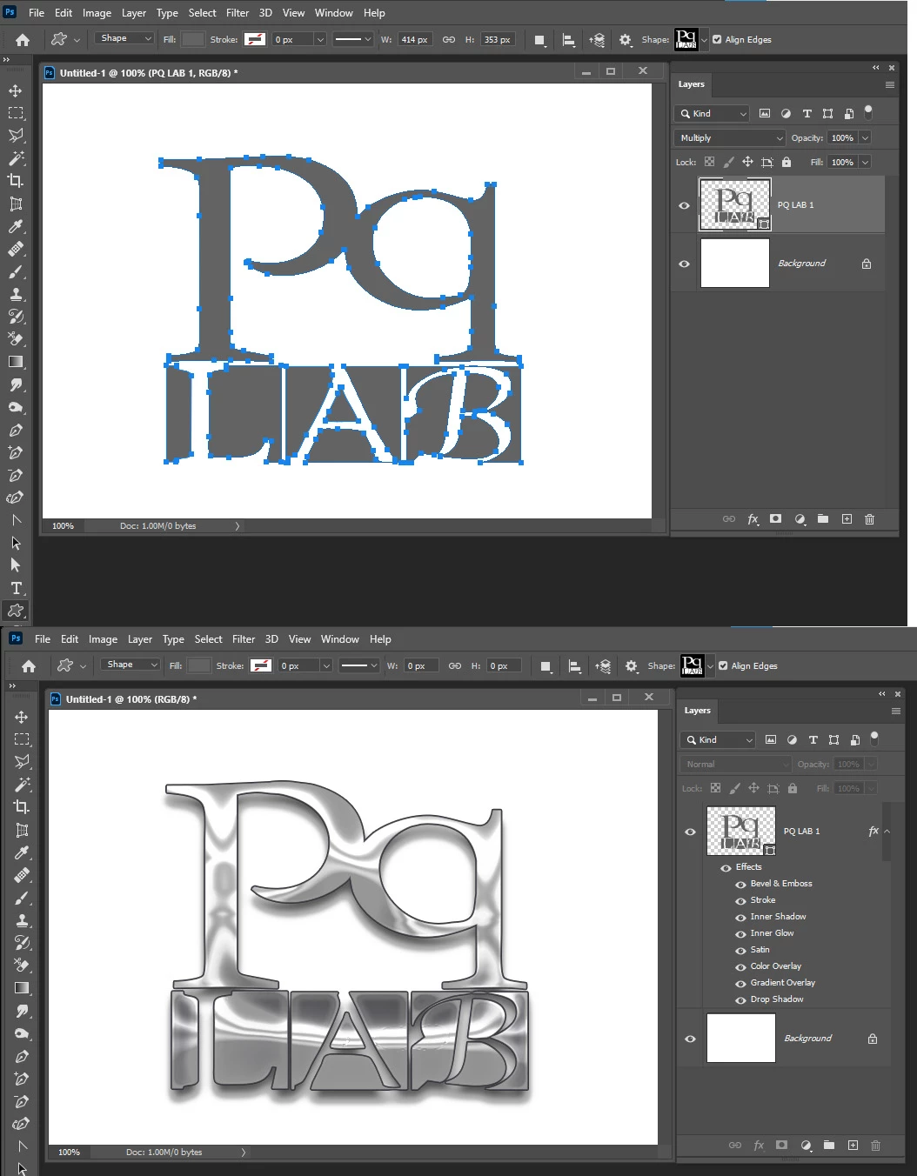Lock all with padlock icon in top Layers panel
The height and width of the screenshot is (1176, 917).
pos(786,162)
